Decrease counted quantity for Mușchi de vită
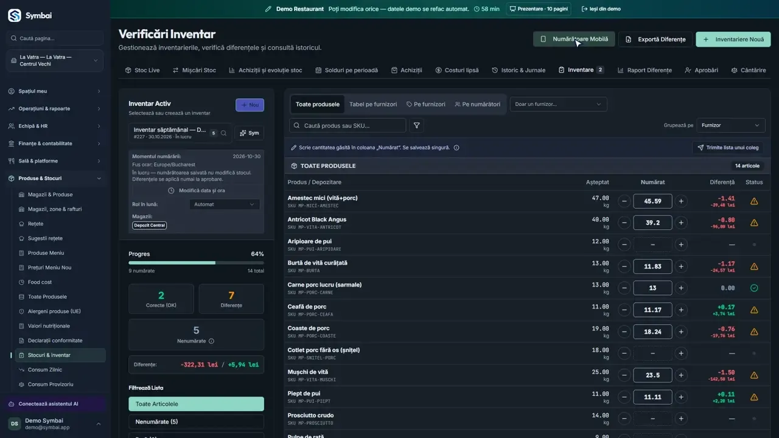779x438 pixels. pyautogui.click(x=624, y=375)
